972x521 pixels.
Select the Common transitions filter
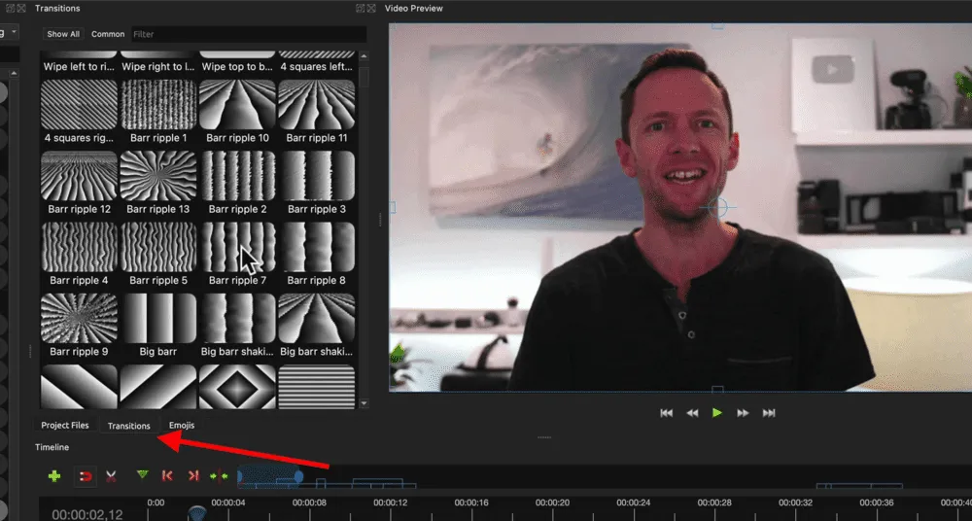(108, 34)
